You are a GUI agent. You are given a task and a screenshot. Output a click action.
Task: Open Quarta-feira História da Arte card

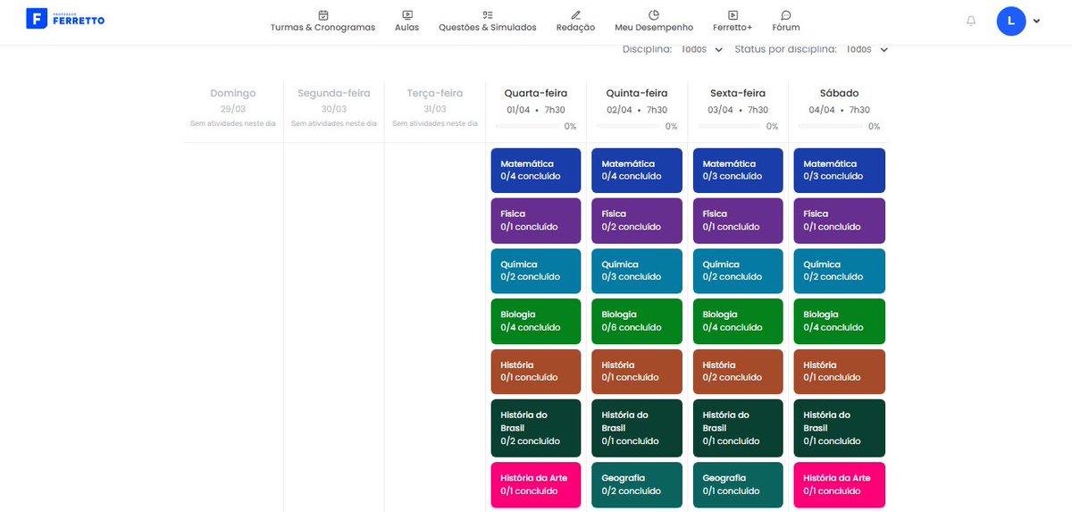(x=536, y=484)
